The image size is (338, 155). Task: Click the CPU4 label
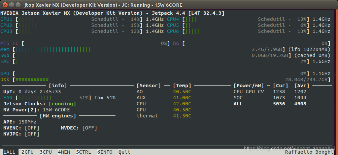pyautogui.click(x=173, y=19)
